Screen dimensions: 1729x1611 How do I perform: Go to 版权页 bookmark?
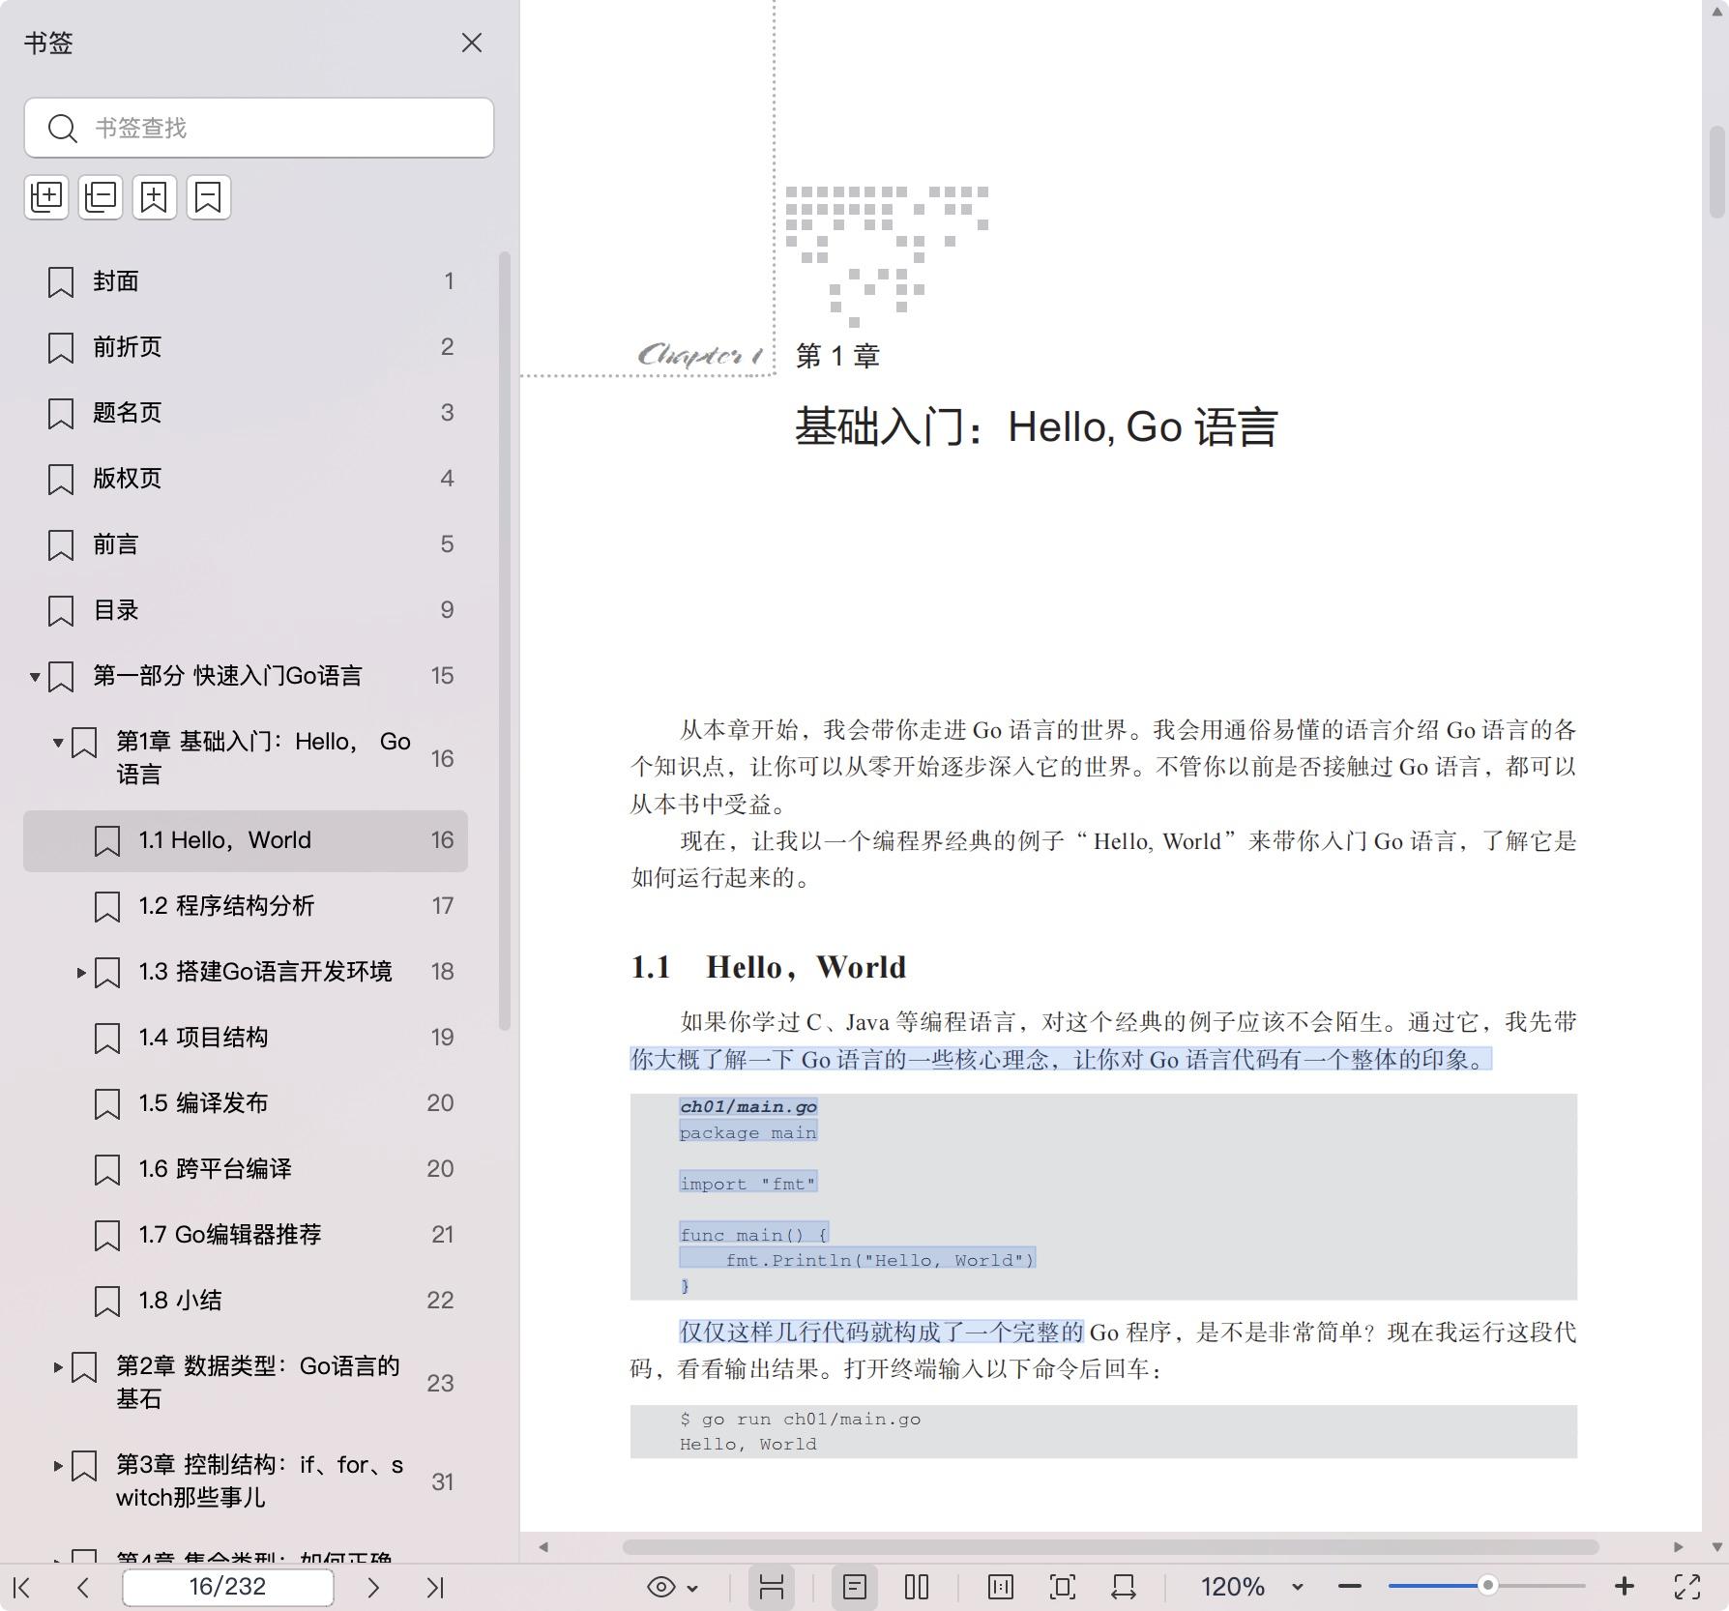click(246, 479)
